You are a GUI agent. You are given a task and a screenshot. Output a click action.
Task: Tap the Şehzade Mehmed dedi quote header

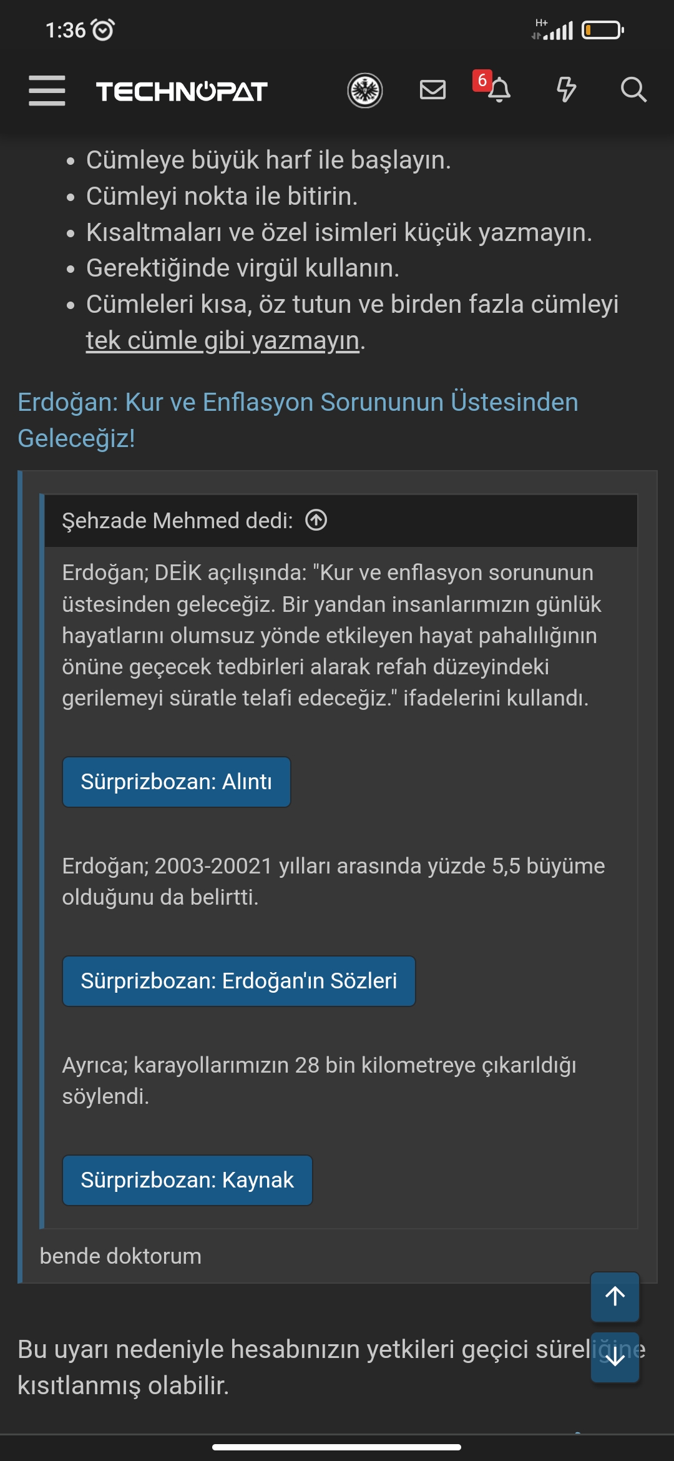tap(177, 521)
